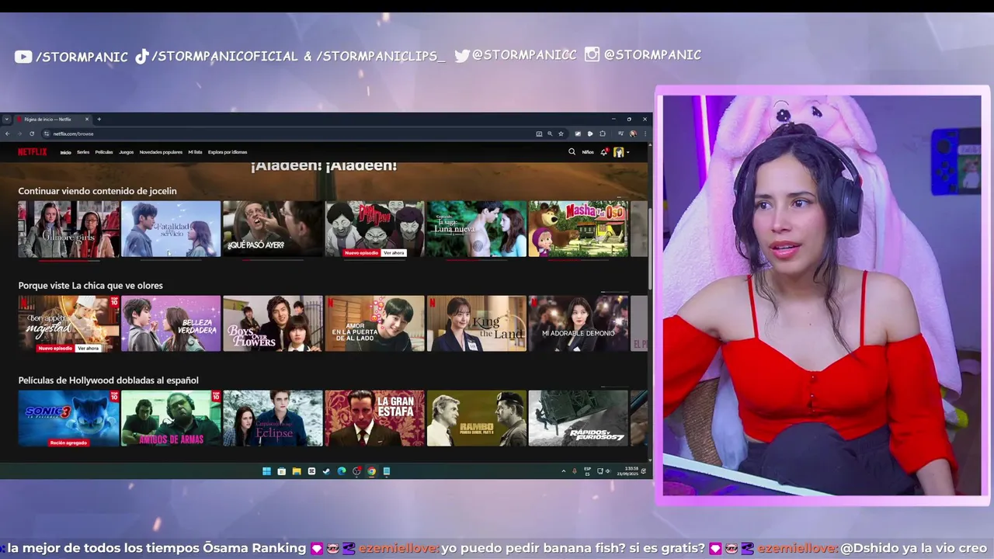
Task: Click the zoom magnifier in address bar
Action: (550, 134)
